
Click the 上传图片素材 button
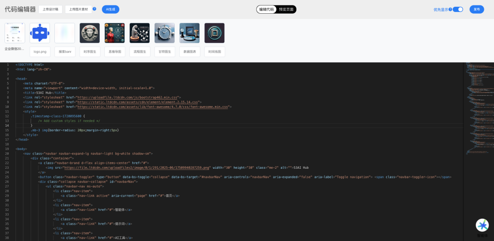coord(78,9)
